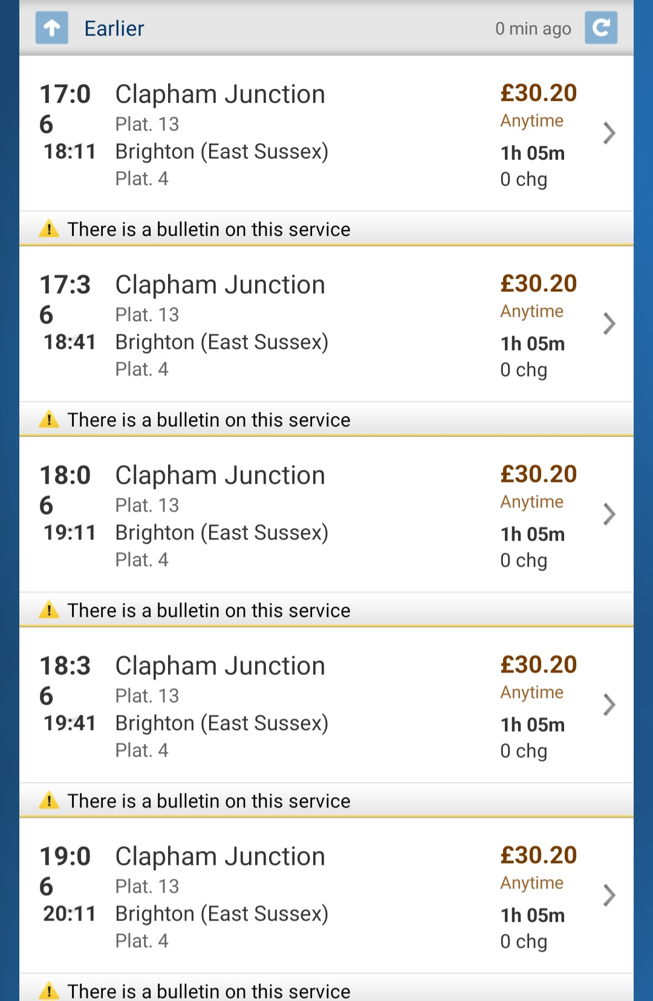Open details chevron for 17:06 train
Image resolution: width=653 pixels, height=1001 pixels.
tap(609, 133)
